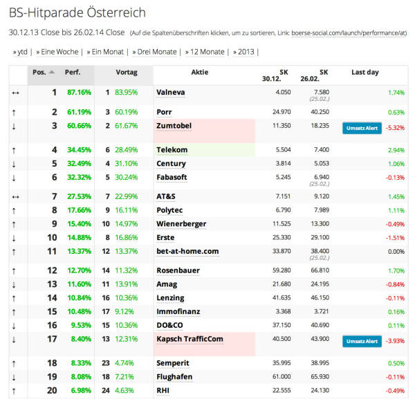Screen dimensions: 415x399
Task: Sort table by Pos. column arrow icon
Action: click(x=52, y=72)
